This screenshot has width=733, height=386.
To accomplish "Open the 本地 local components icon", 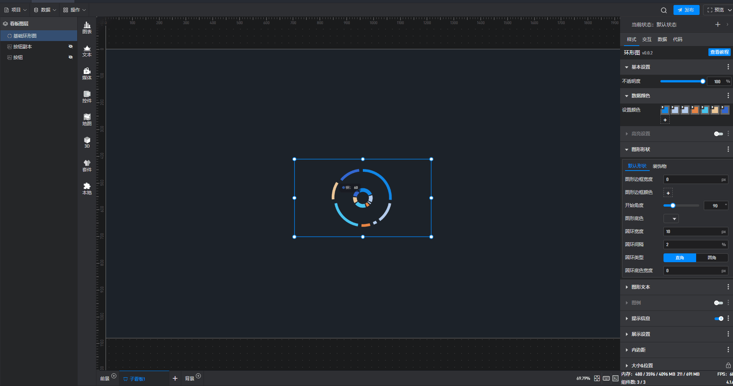I will point(87,189).
